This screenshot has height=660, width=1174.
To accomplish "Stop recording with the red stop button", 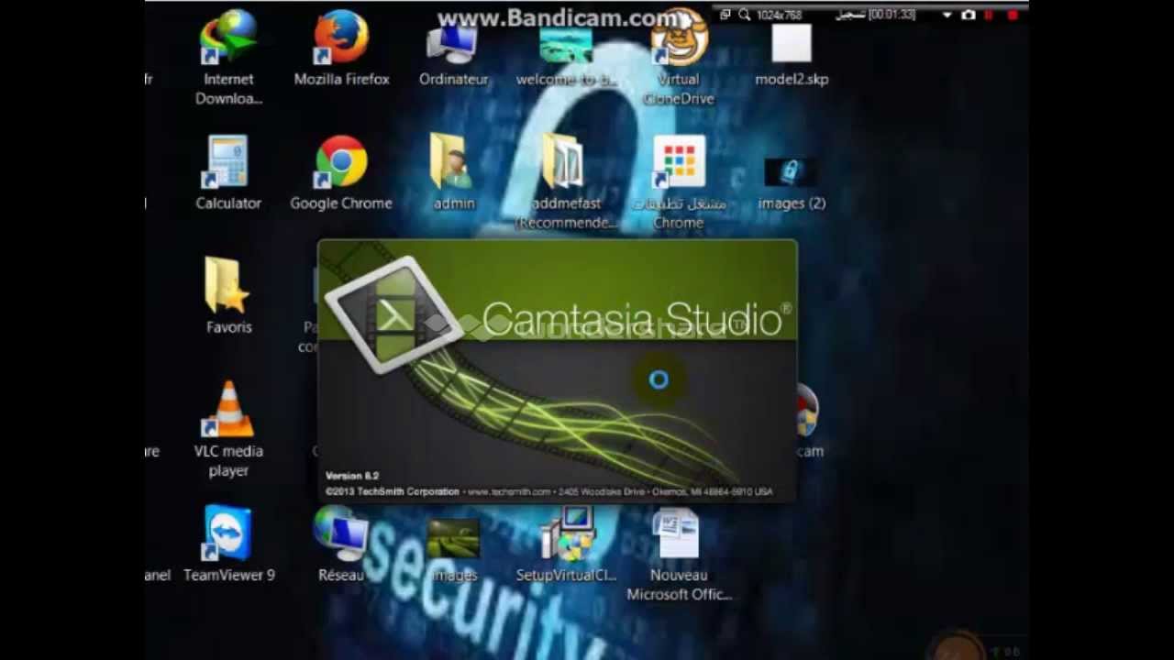I will [x=1013, y=16].
